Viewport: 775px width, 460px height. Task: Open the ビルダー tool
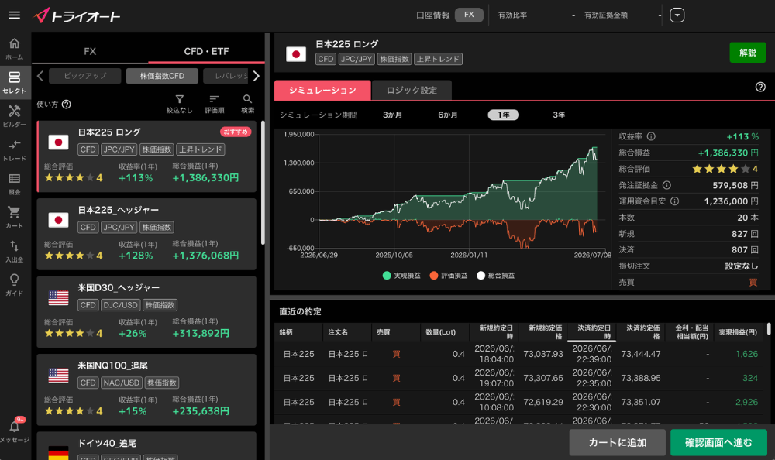click(14, 116)
